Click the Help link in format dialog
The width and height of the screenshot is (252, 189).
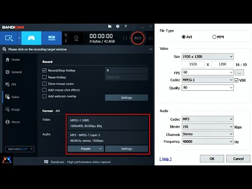click(165, 159)
